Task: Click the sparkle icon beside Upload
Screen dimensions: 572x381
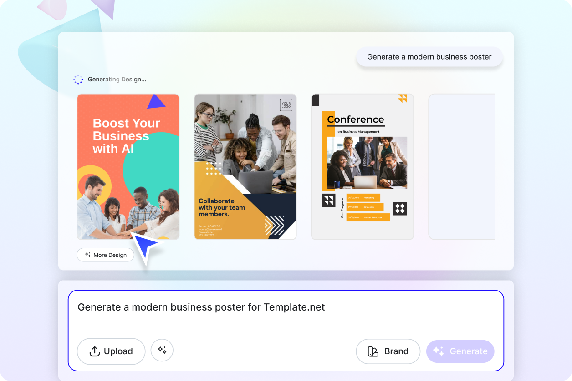Action: point(162,350)
